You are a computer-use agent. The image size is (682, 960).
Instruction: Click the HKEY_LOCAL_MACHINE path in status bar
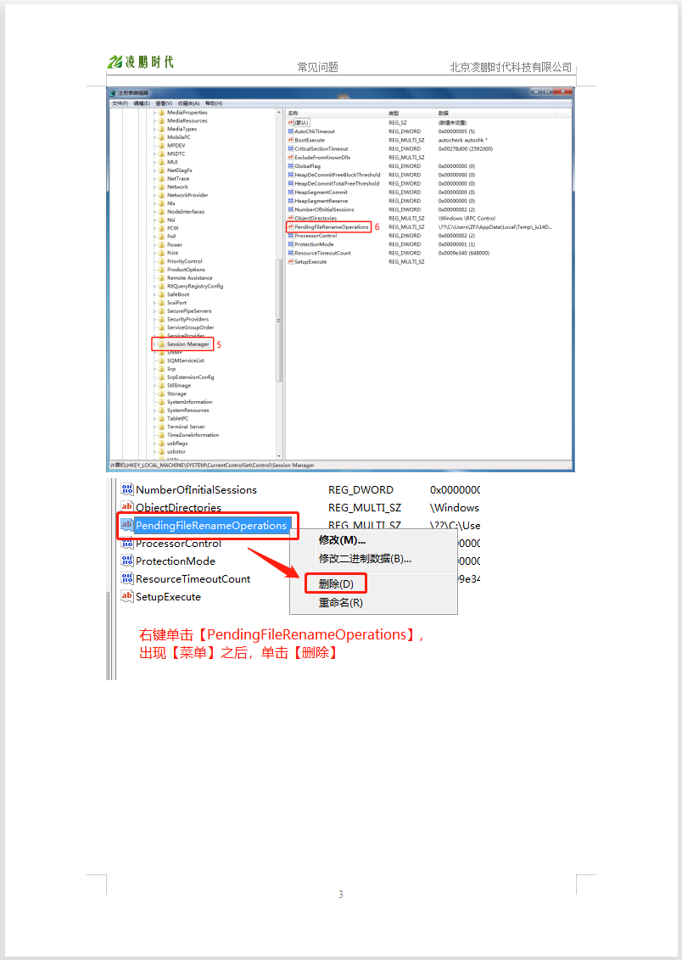tap(212, 466)
